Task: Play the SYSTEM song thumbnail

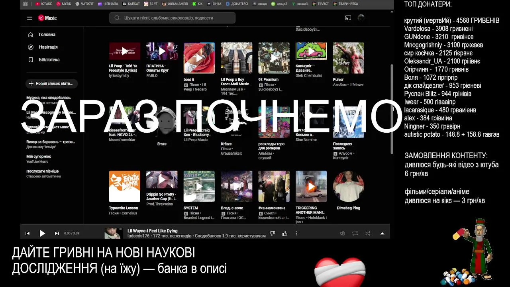Action: [x=199, y=187]
